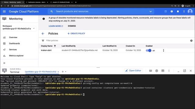Expand the Cloud Shell new-tab dropdown arrow

66,72
